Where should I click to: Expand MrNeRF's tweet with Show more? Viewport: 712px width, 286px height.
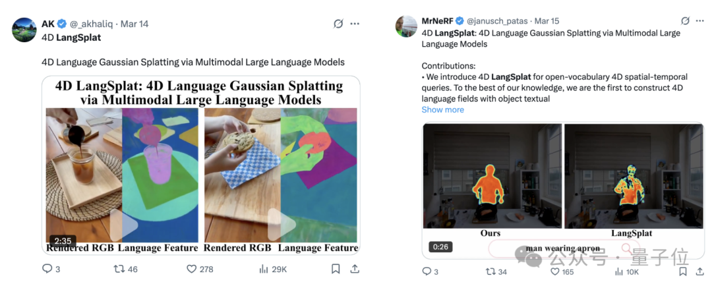pyautogui.click(x=442, y=109)
